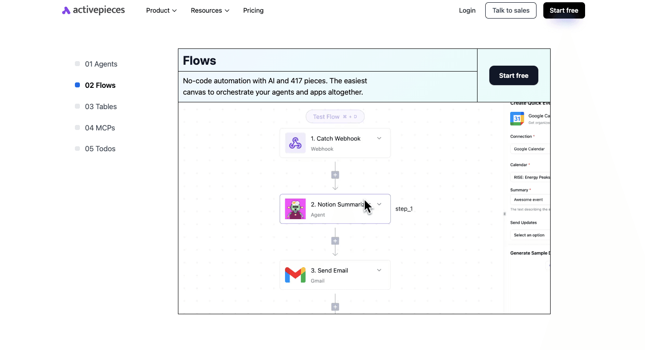Click the 1. Catch Webhook title
Screen dimensions: 645x350
click(335, 139)
